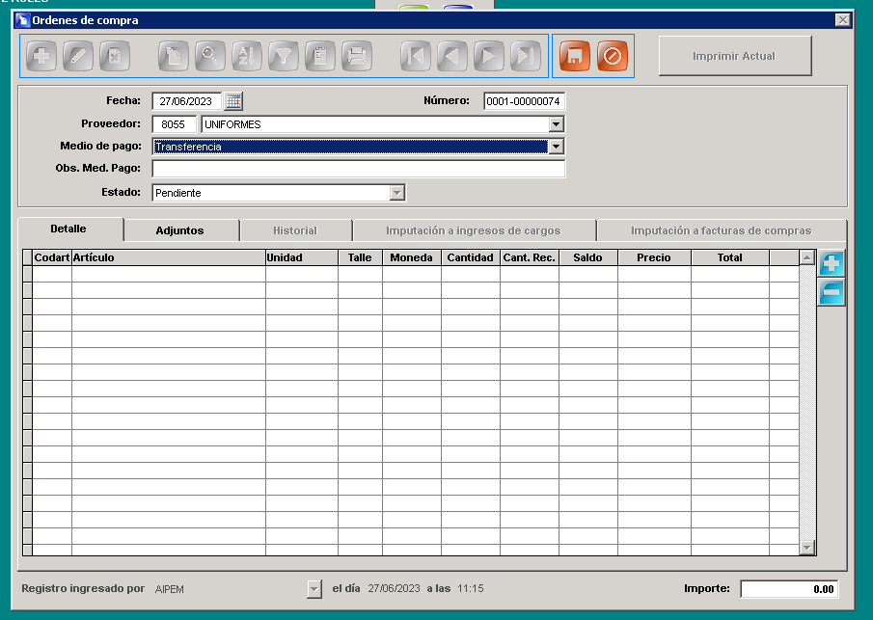Click the Saldo column header
Image resolution: width=873 pixels, height=620 pixels.
(588, 257)
